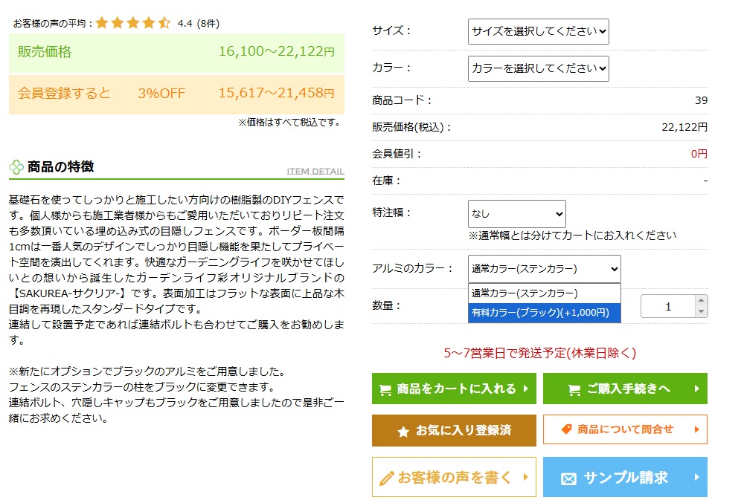
Task: Click the 商品をカートに入れる button
Action: point(452,388)
